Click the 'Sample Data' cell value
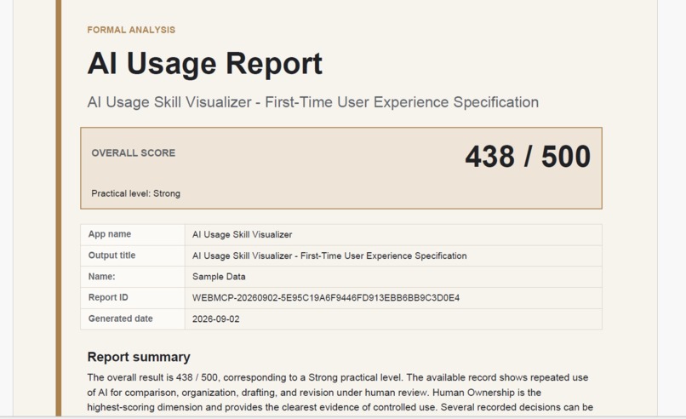Screen dimensions: 686x419 pos(219,277)
